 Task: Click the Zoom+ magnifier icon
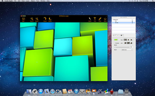[32, 19]
